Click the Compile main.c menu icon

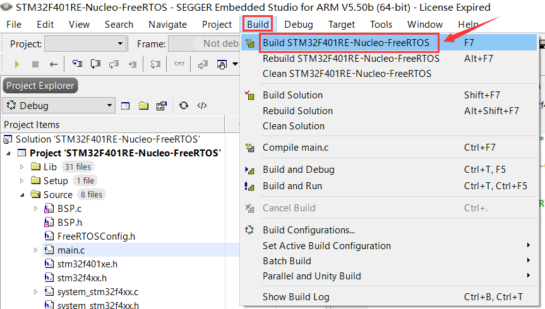click(250, 148)
